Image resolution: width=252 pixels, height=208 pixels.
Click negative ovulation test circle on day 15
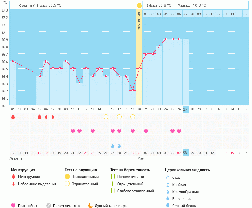[106, 117]
